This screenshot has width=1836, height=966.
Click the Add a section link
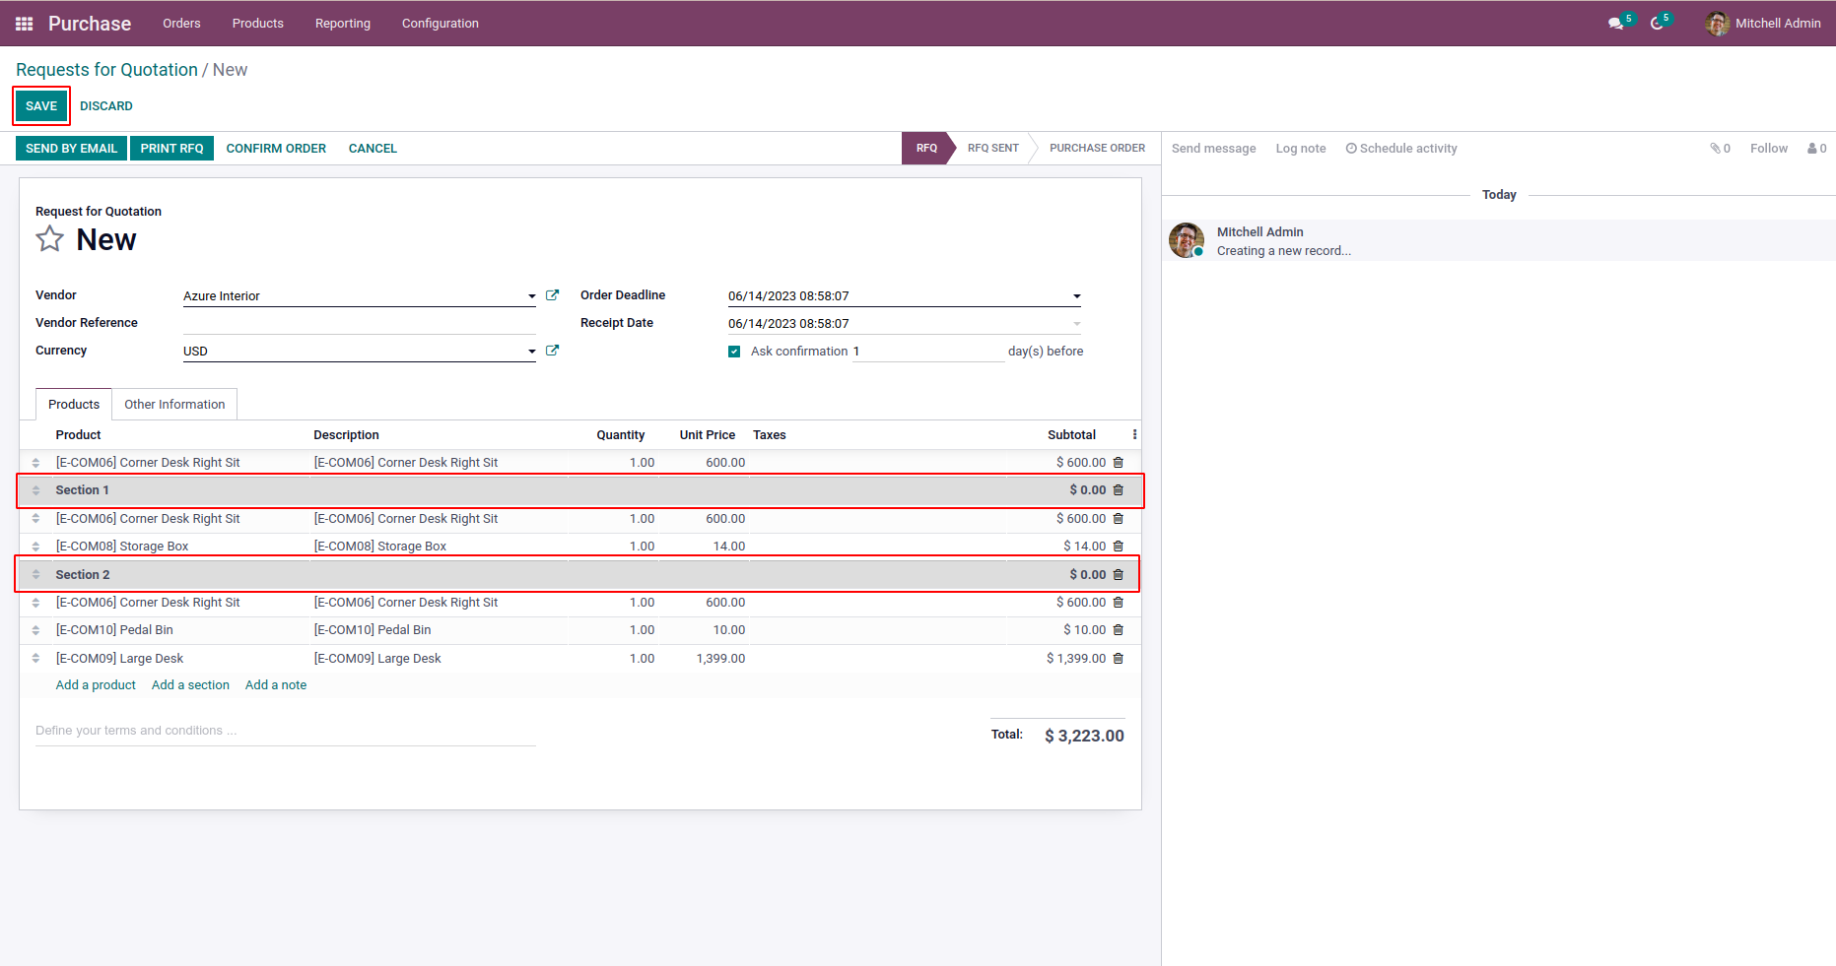point(190,685)
